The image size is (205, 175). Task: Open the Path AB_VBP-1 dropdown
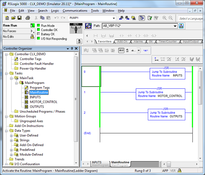[175, 26]
